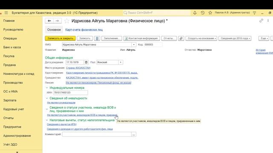
Task: Open the citizenship КАЗАХСТАН link
Action: pos(102,78)
